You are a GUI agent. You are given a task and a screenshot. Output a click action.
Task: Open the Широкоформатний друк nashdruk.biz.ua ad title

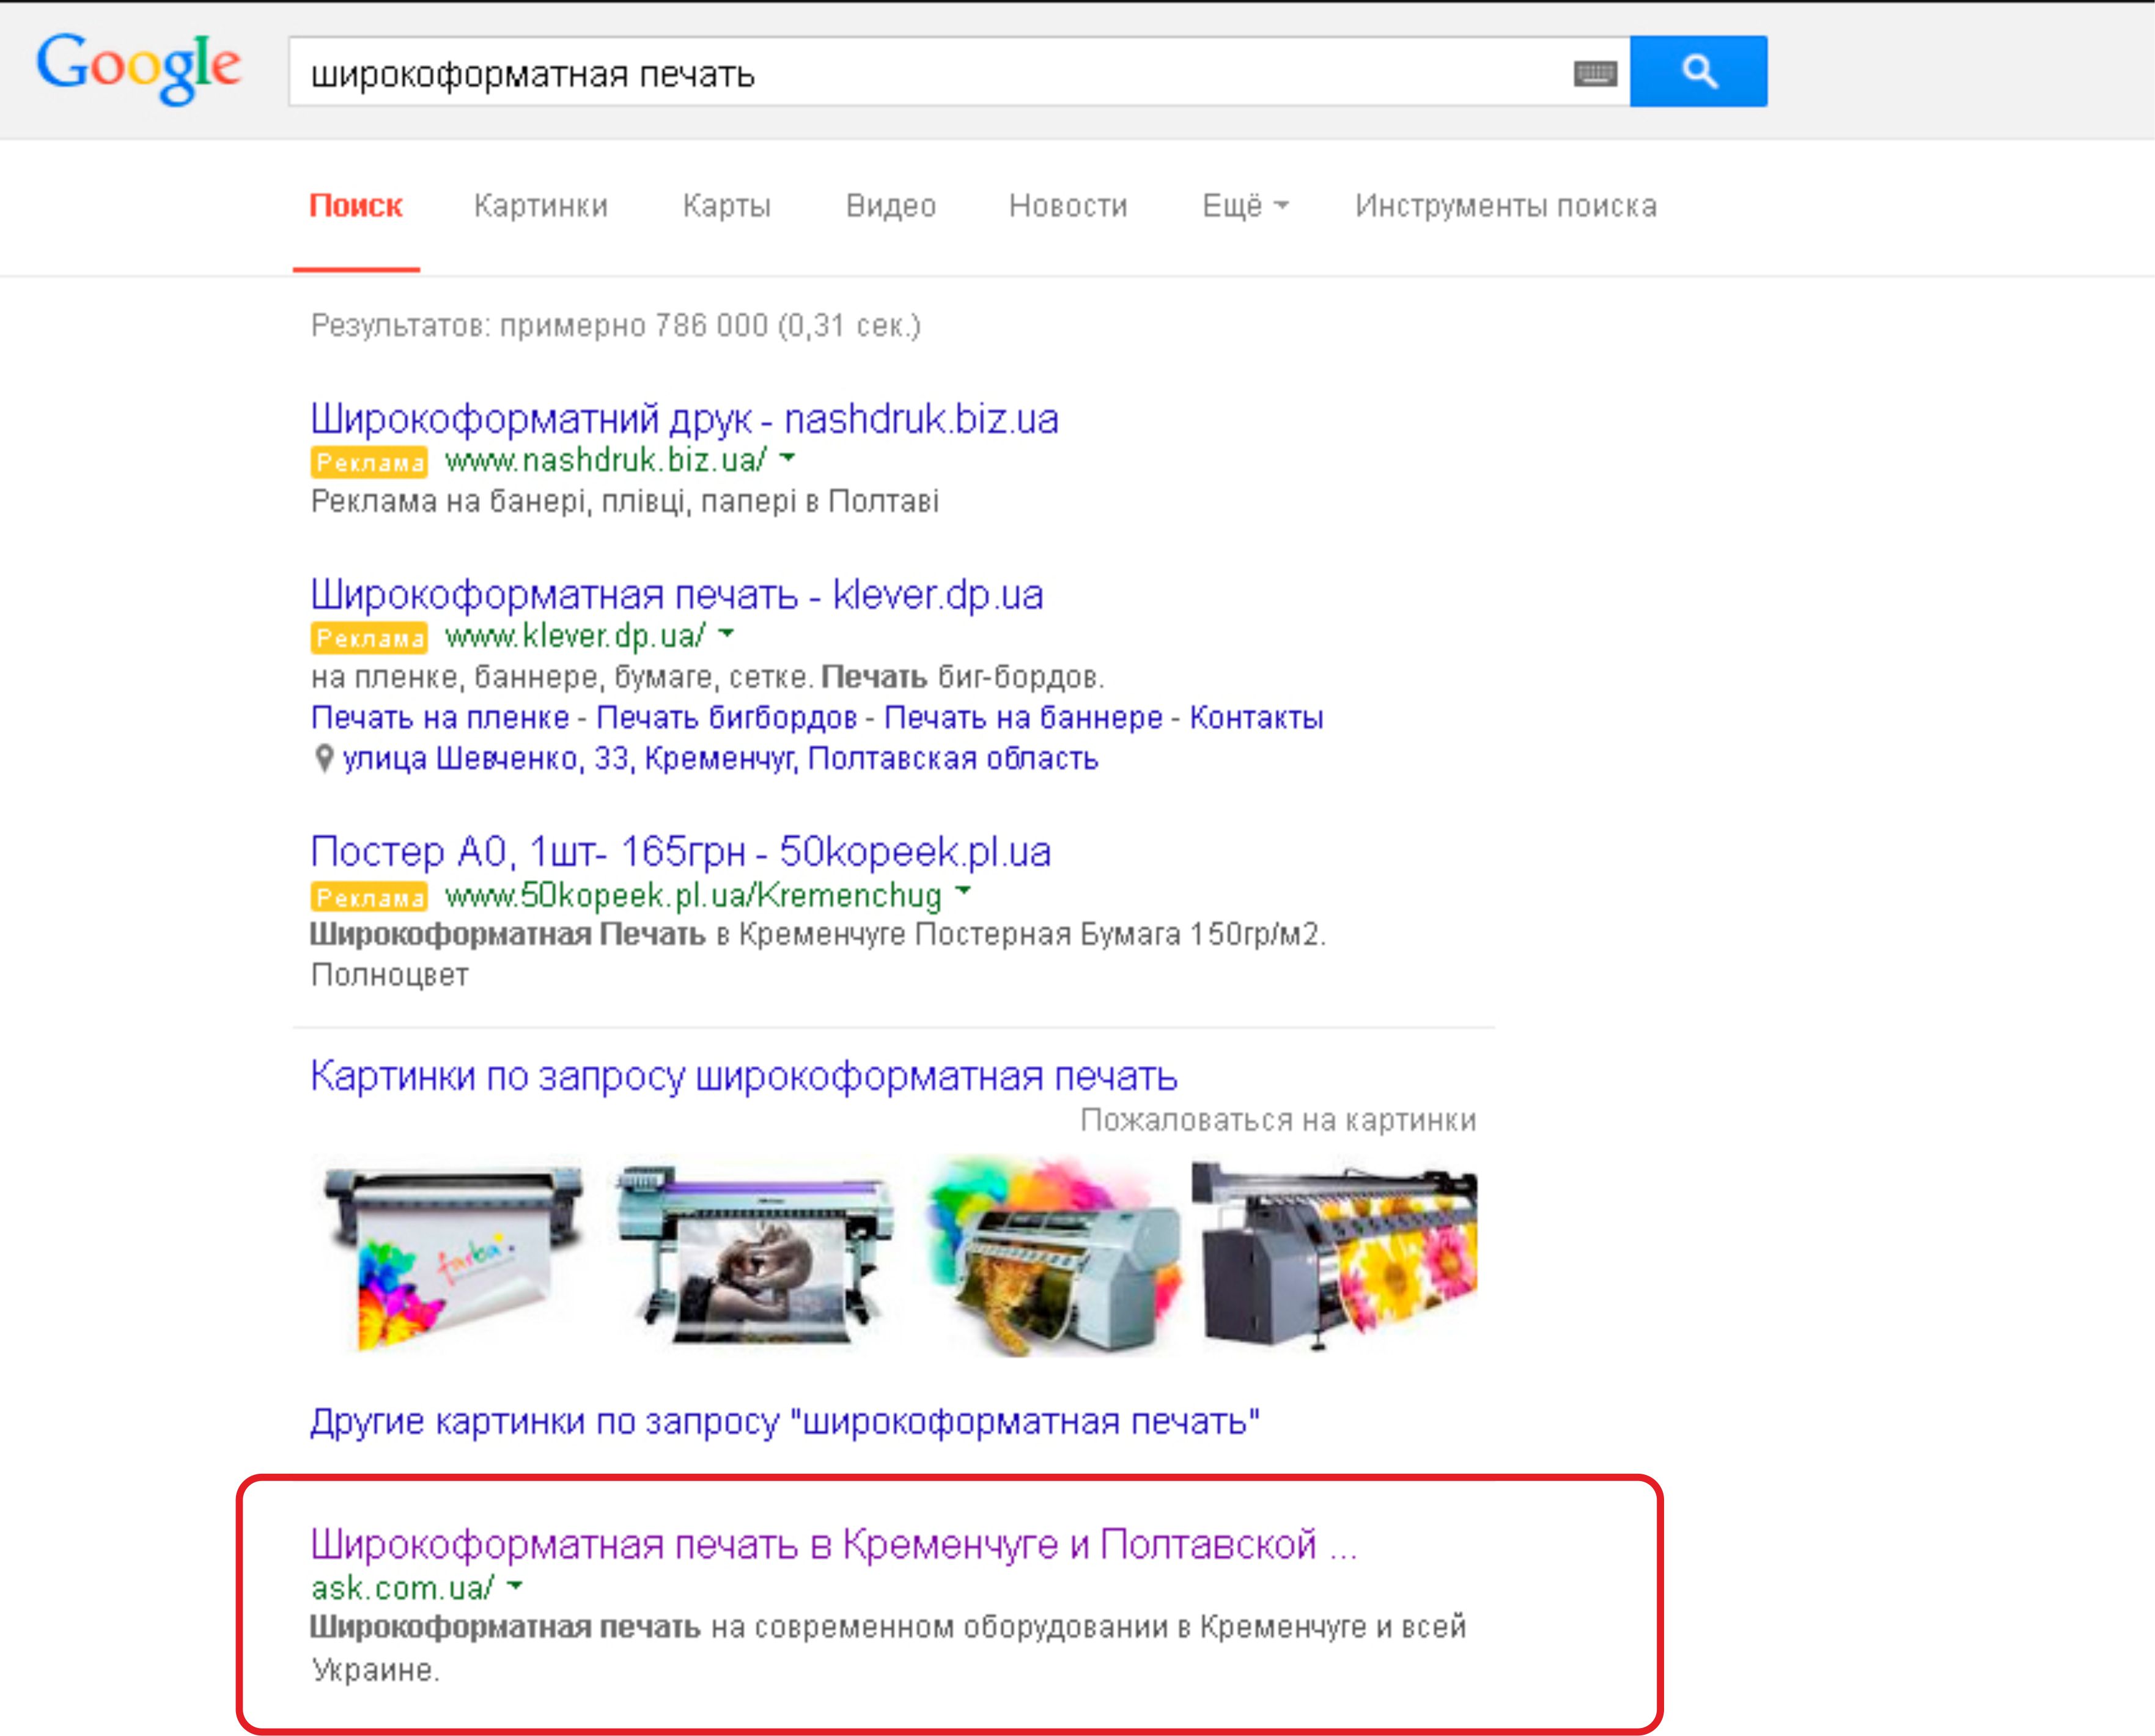(x=684, y=419)
